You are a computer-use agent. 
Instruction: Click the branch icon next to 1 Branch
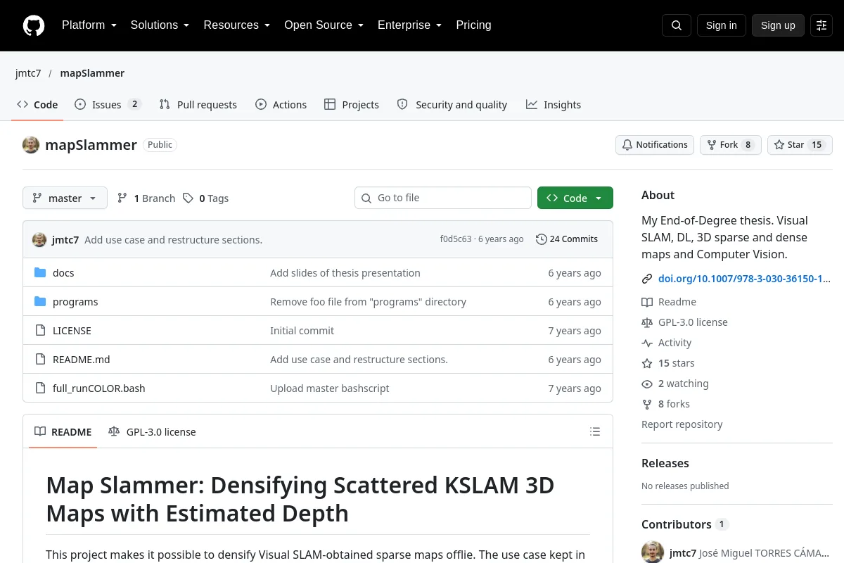(122, 198)
